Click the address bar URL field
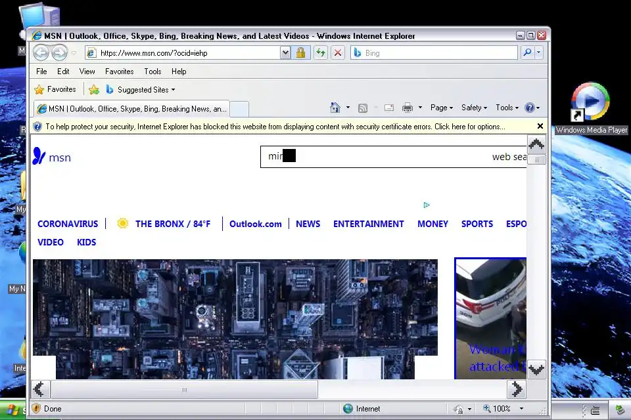 pyautogui.click(x=189, y=52)
